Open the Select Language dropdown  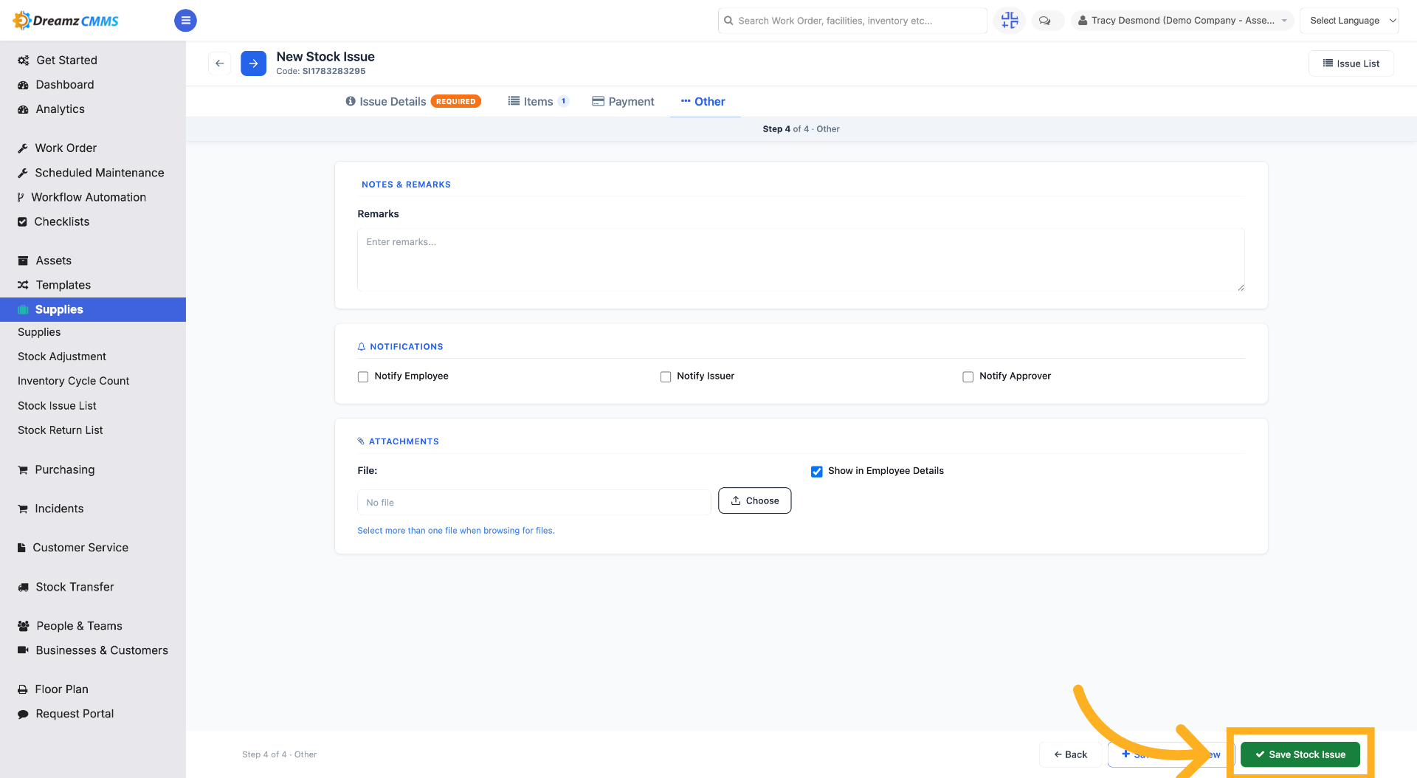[x=1349, y=21]
